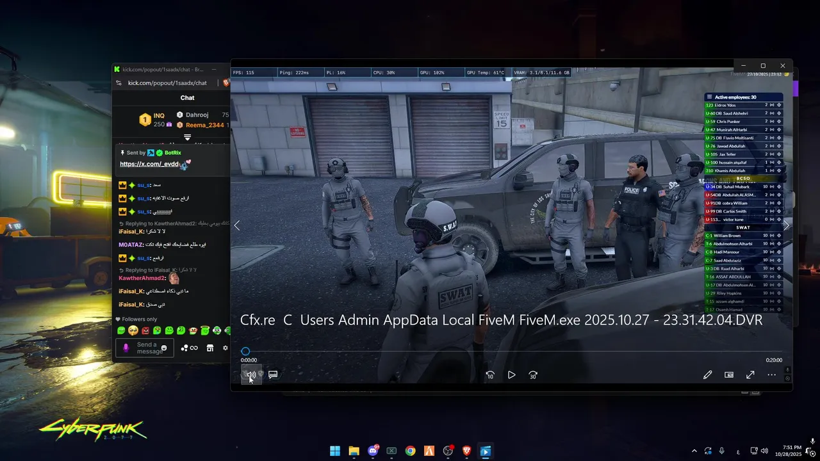The height and width of the screenshot is (461, 820).
Task: Skip forward 30 seconds in the video
Action: pos(533,375)
